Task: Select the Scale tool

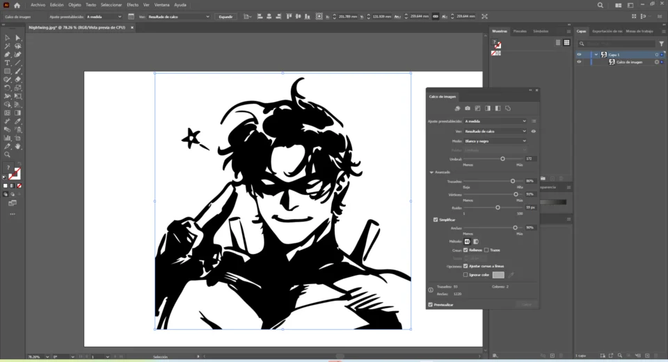Action: click(18, 88)
